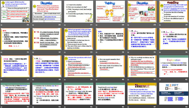Screen dimensions: 189x108
Task: Click the animation star under slide 44
Action: [33, 107]
